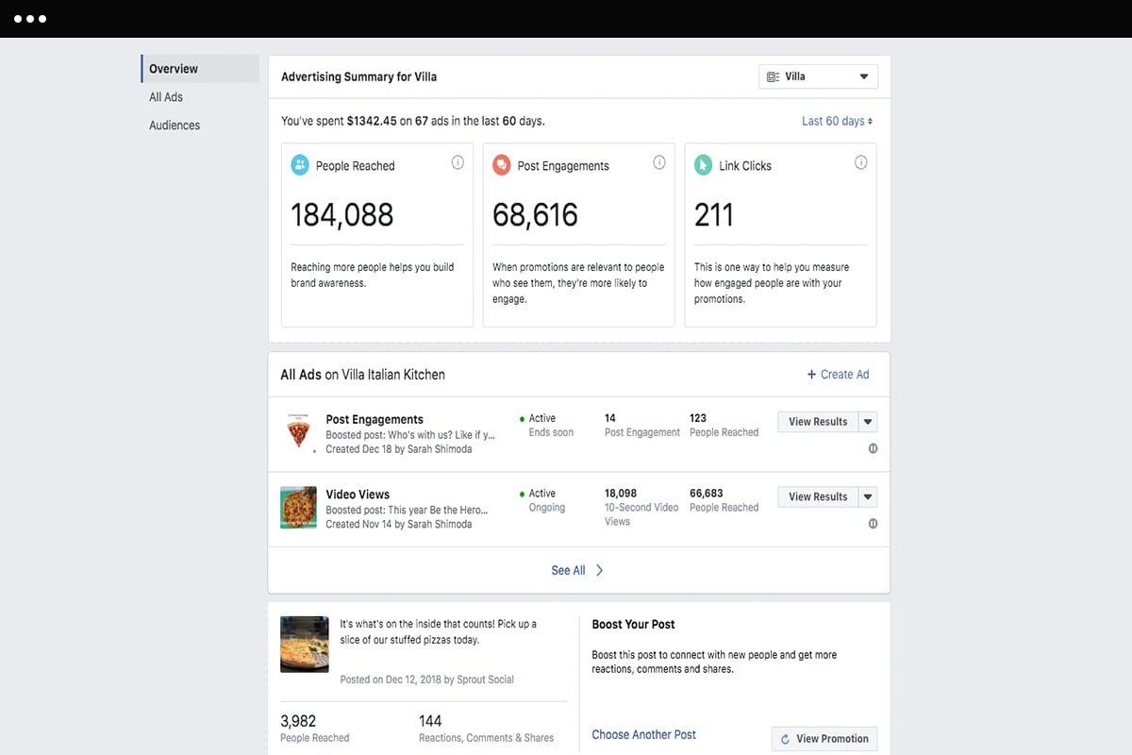Open the Villa page selector dropdown
The width and height of the screenshot is (1132, 755).
[818, 76]
